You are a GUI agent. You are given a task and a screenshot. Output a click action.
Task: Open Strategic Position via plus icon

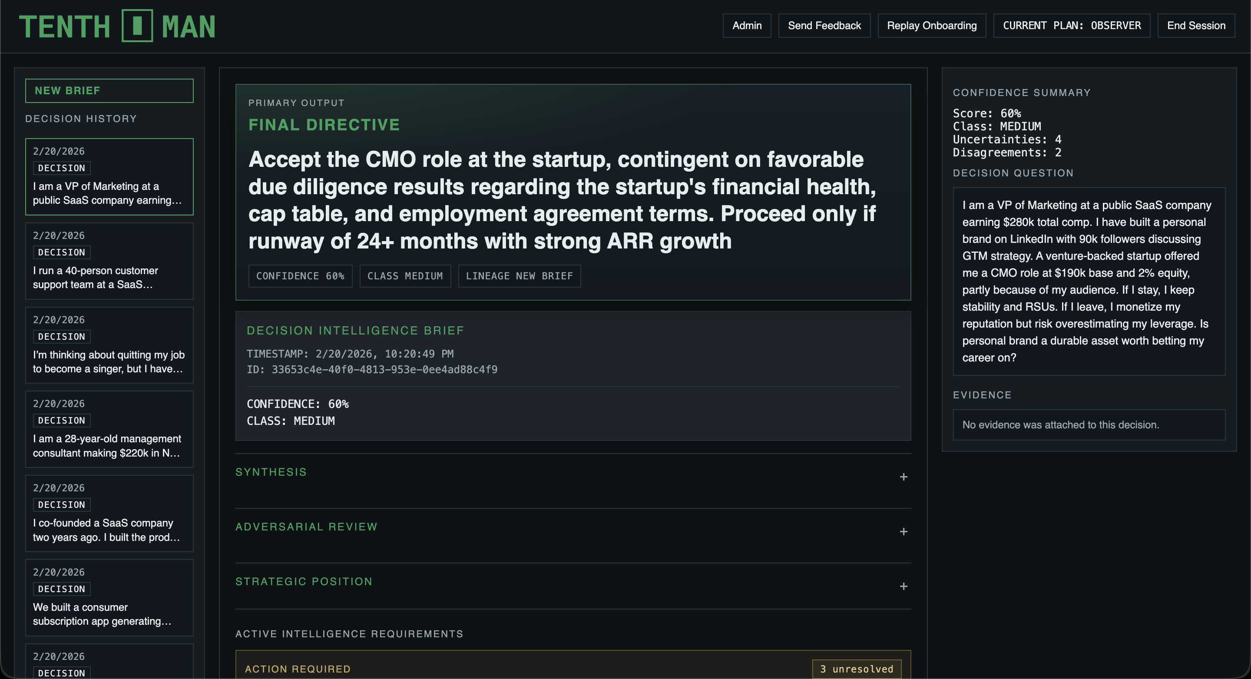tap(903, 587)
